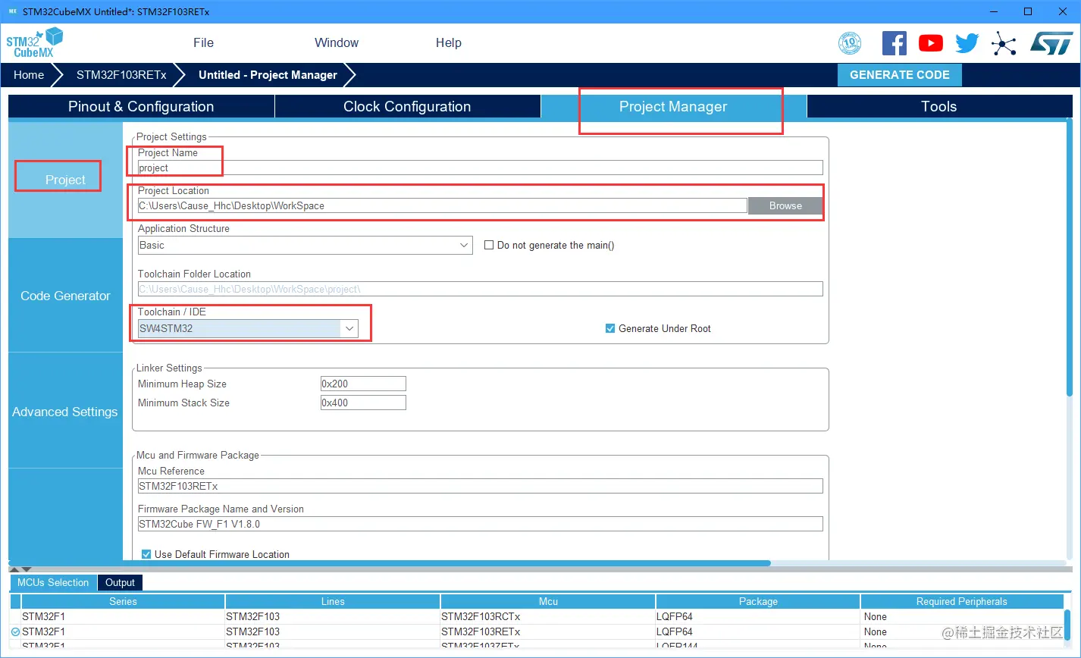Select the MCUs Selection tab
This screenshot has width=1081, height=658.
point(53,582)
